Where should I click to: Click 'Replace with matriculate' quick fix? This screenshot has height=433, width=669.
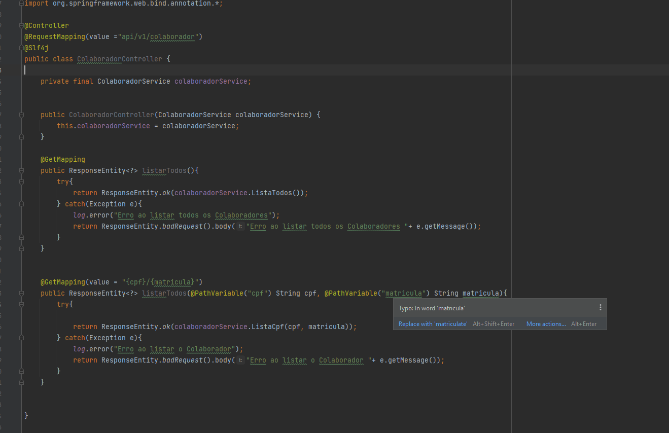coord(433,323)
